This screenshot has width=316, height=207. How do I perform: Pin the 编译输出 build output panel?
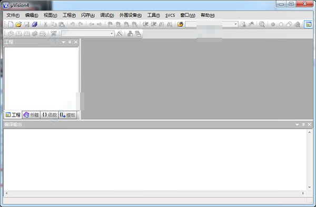pos(303,125)
